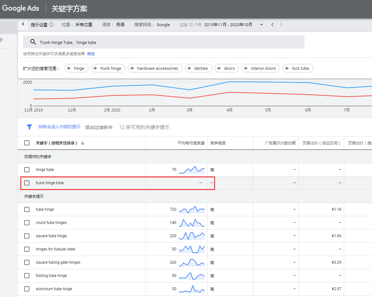Go to the previous date period arrow
This screenshot has width=372, height=297.
coord(273,25)
